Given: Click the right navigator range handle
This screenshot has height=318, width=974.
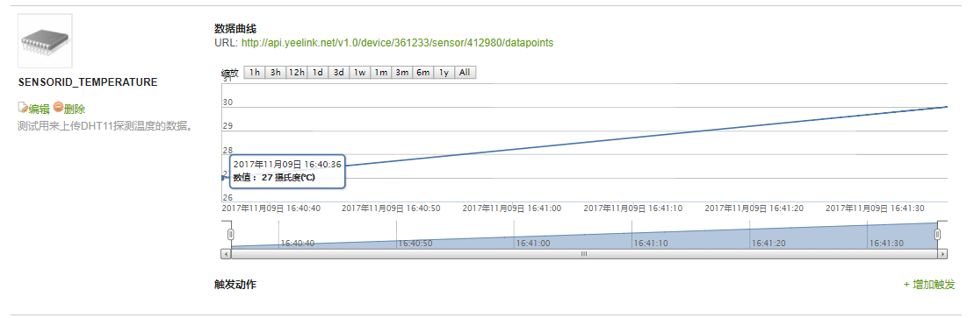Looking at the screenshot, I should (x=937, y=234).
